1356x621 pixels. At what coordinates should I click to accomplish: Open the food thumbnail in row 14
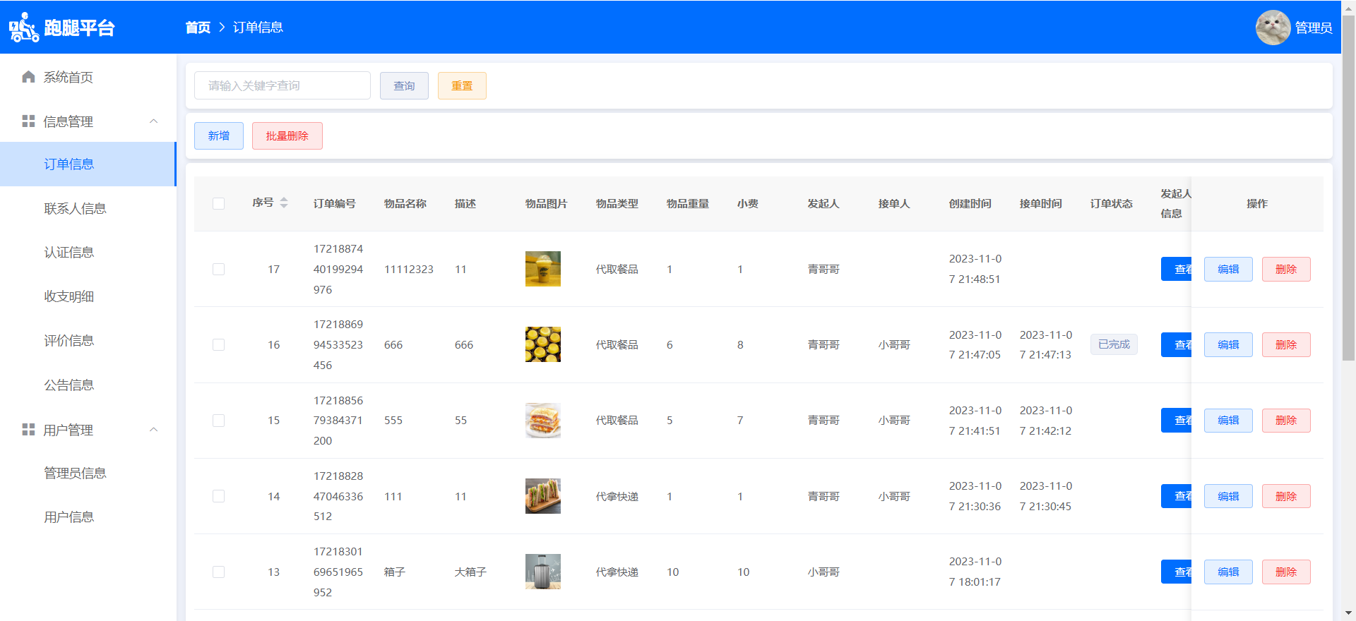coord(543,496)
